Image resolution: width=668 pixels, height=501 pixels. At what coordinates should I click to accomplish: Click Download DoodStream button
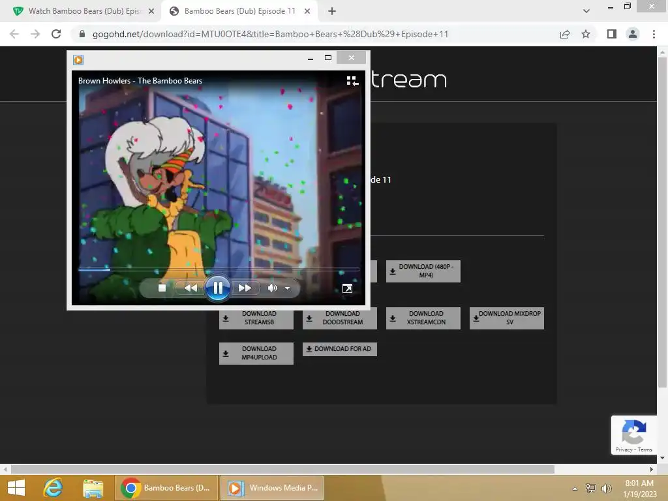pyautogui.click(x=339, y=318)
